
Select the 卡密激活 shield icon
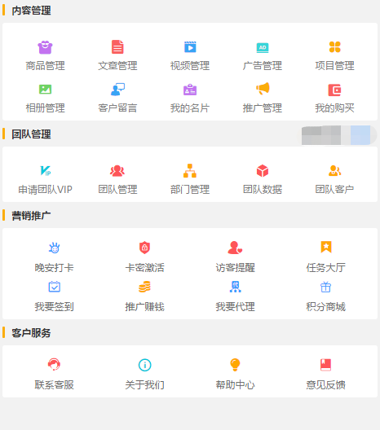[x=144, y=248]
